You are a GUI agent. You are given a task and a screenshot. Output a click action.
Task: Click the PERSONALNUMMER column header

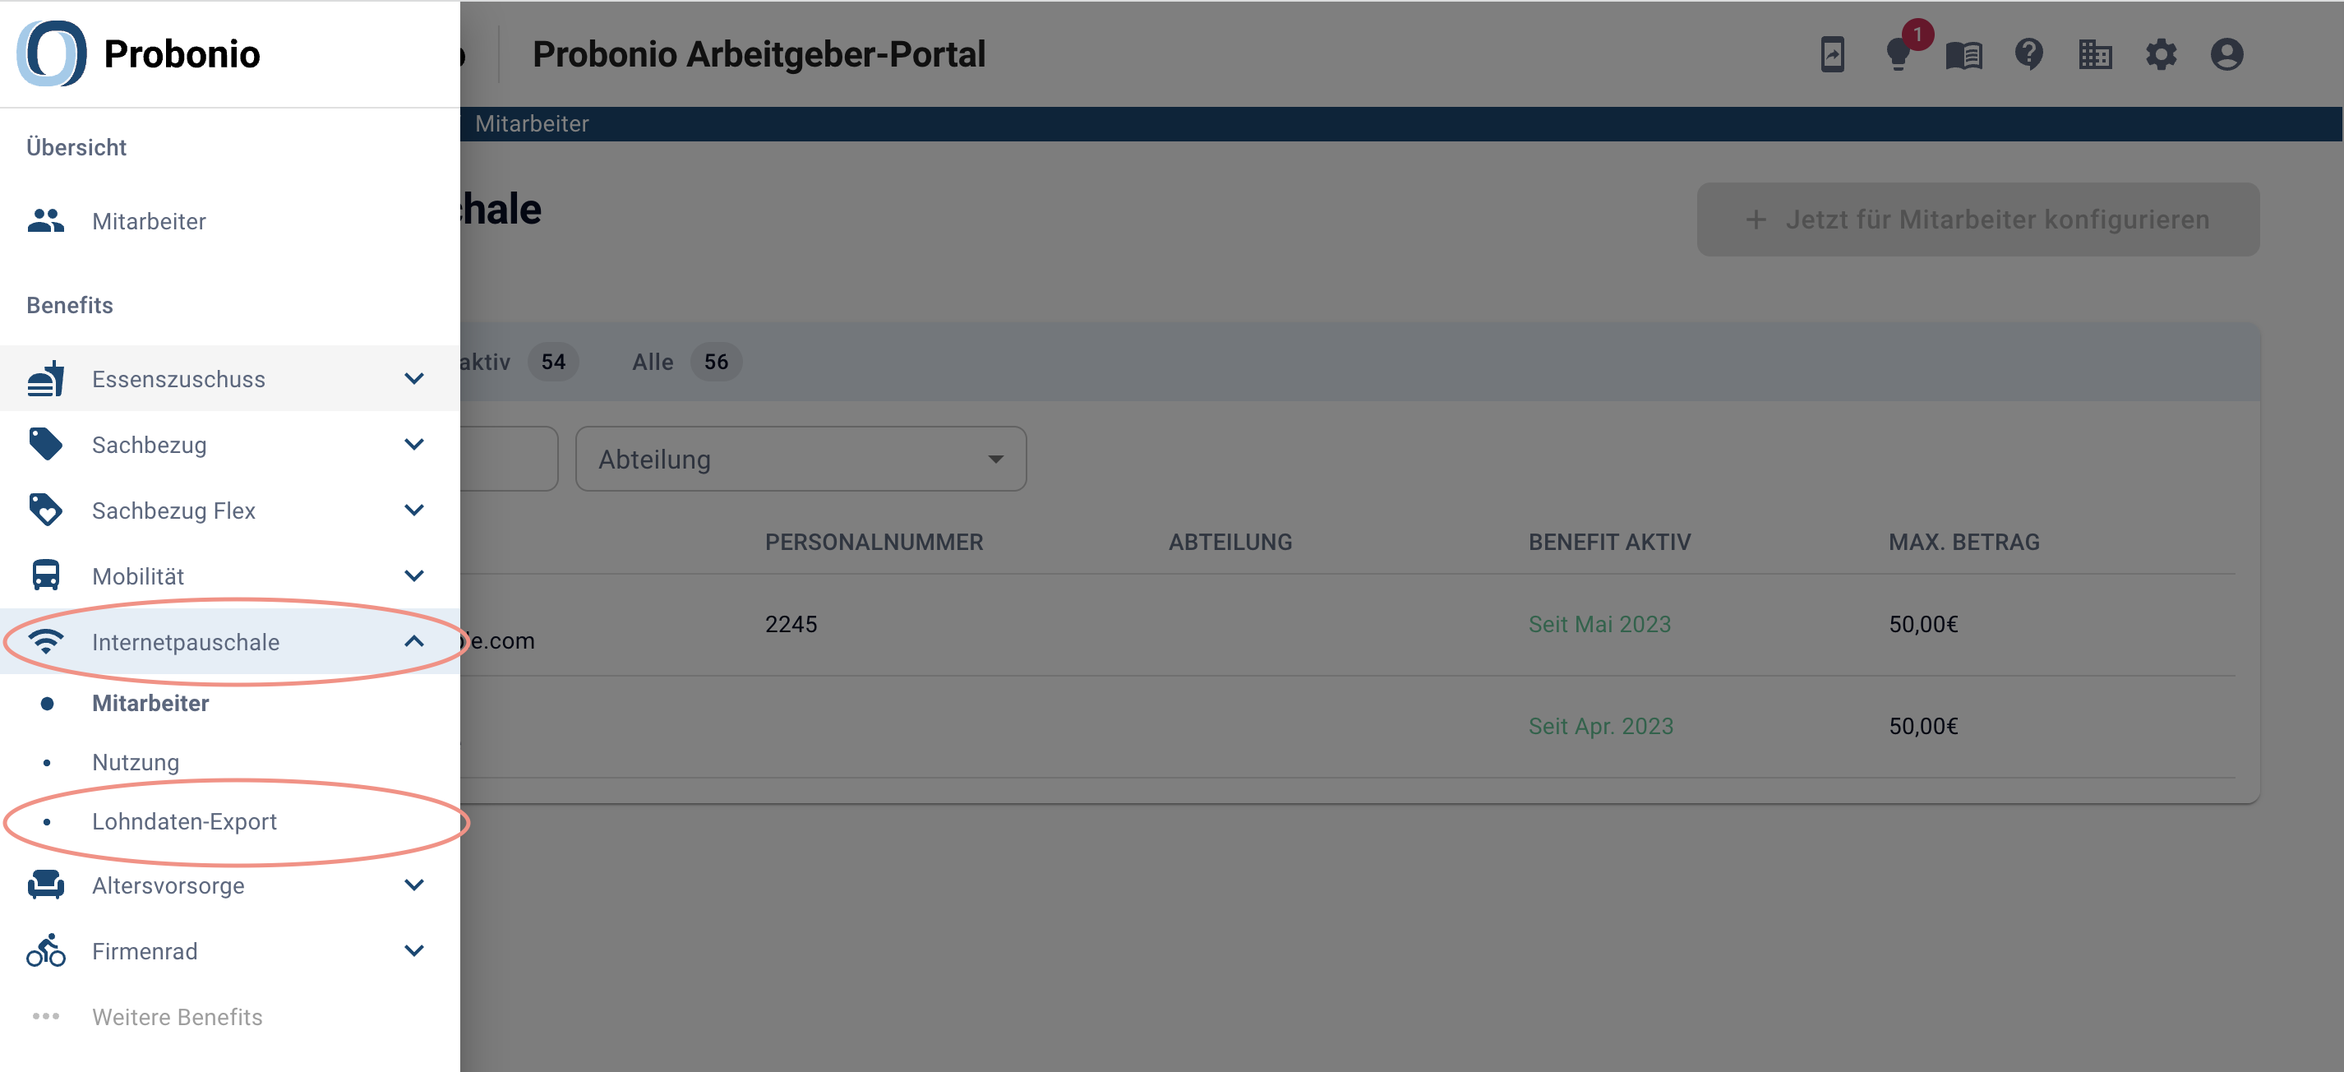874,543
